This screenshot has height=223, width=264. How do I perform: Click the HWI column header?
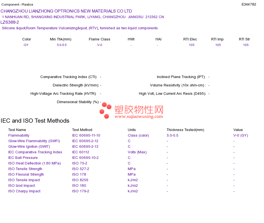click(131, 39)
